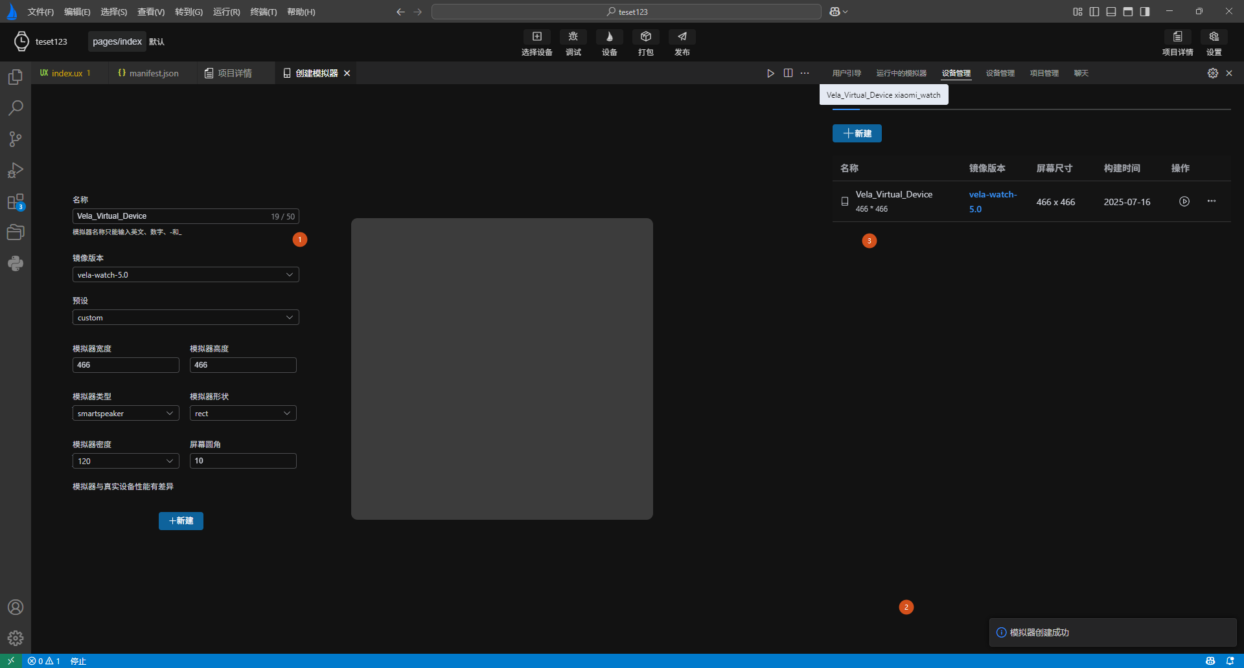The image size is (1244, 668).
Task: Open the Extensions icon with badge
Action: 16,202
